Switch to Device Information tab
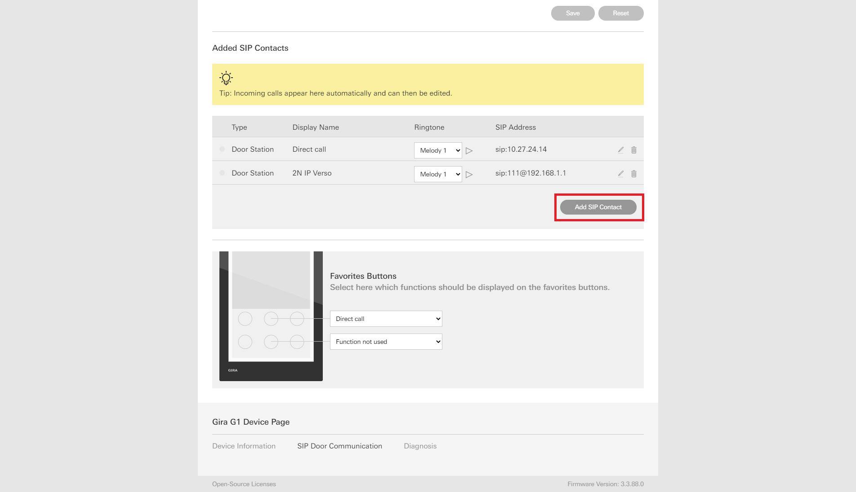856x492 pixels. pyautogui.click(x=244, y=446)
